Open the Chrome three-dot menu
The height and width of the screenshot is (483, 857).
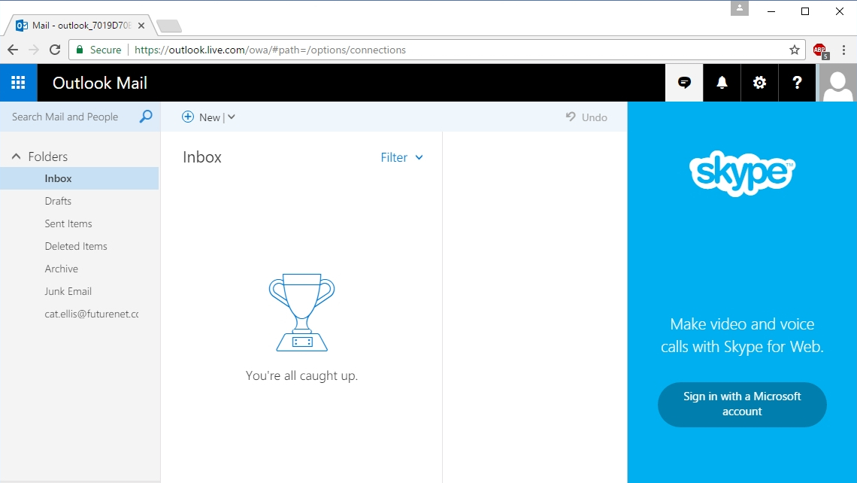(844, 50)
